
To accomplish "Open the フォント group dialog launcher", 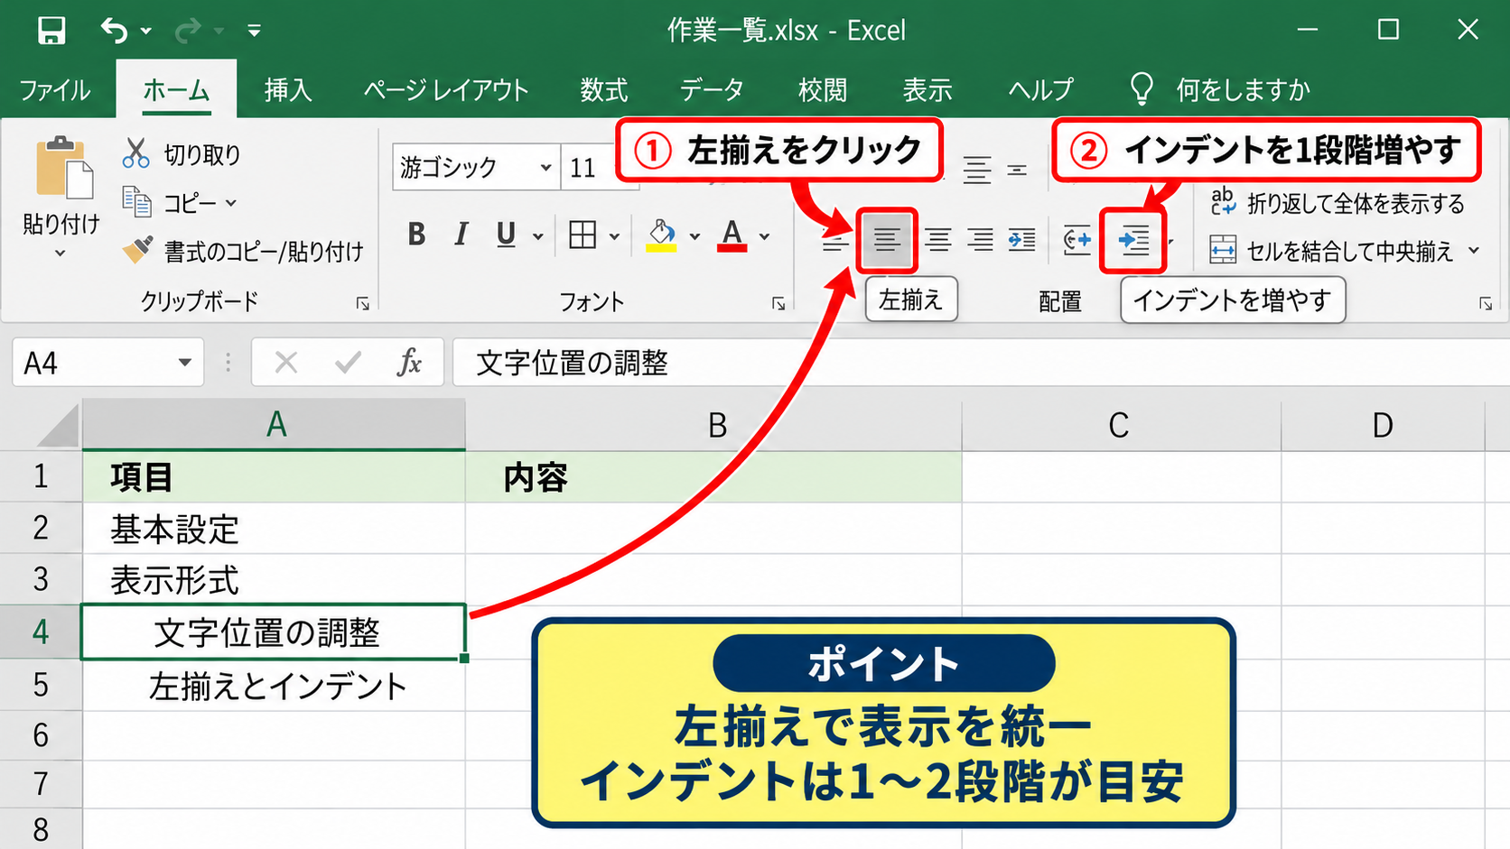I will click(x=778, y=304).
